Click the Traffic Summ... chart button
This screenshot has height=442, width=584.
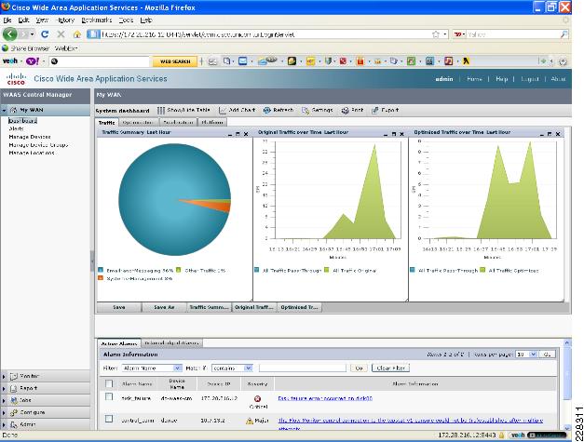pos(209,307)
